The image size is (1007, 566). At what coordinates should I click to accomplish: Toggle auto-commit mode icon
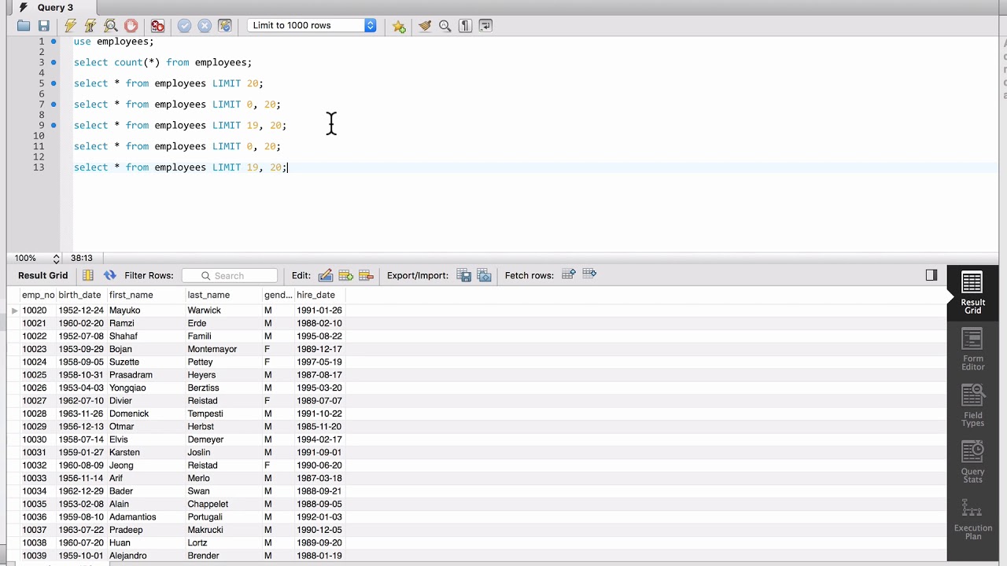225,26
